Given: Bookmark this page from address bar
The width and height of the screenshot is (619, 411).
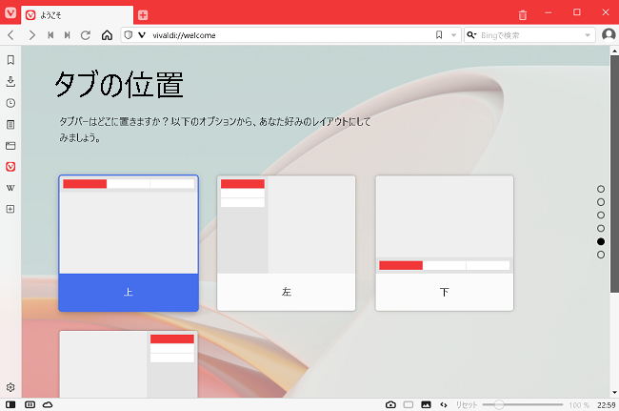Looking at the screenshot, I should [439, 35].
